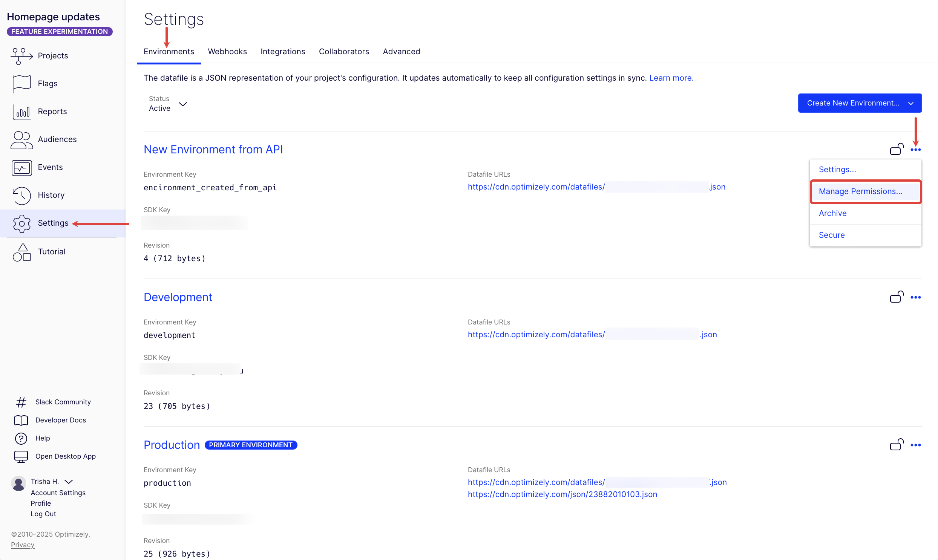Viewport: 938px width, 560px height.
Task: Open the Development environment title link
Action: tap(178, 297)
